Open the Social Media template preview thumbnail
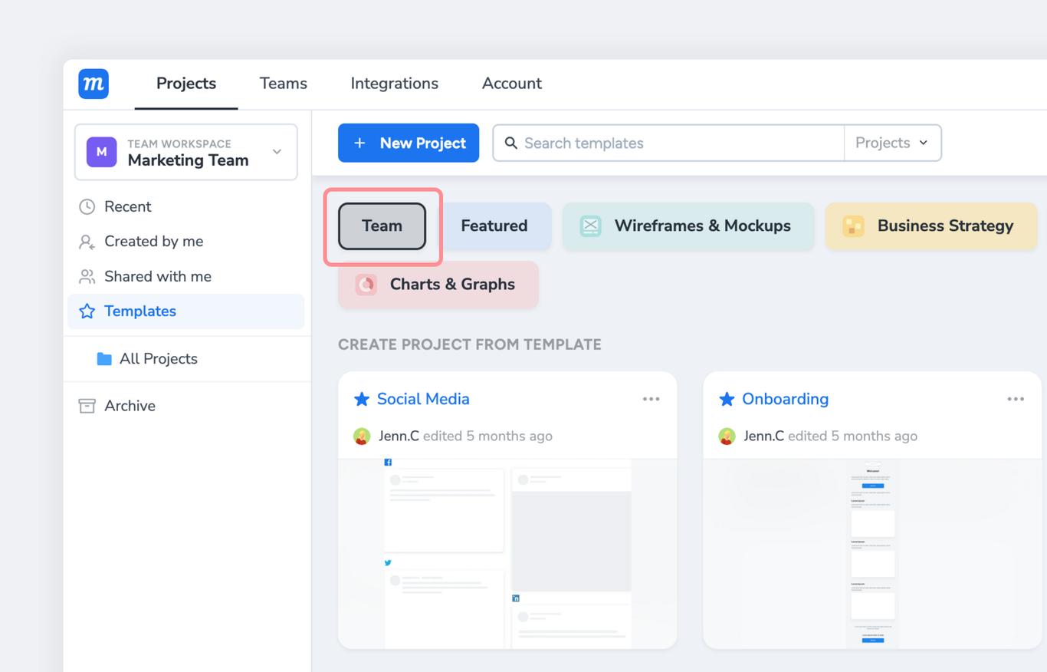Viewport: 1047px width, 672px height. (x=507, y=554)
